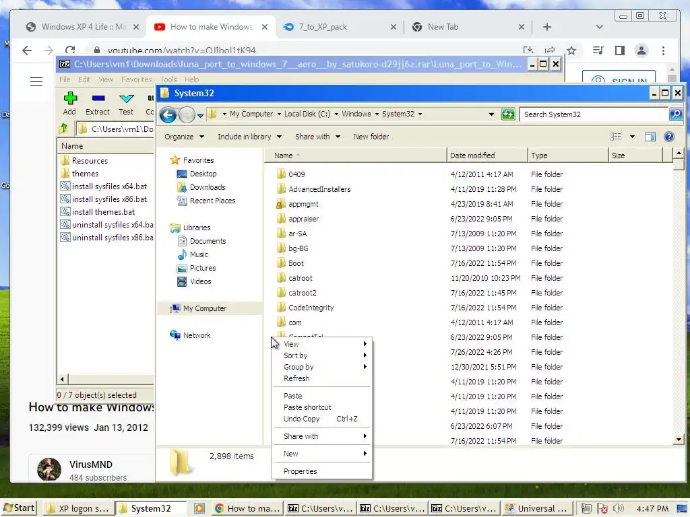This screenshot has height=517, width=690.
Task: Change the view with the view icon
Action: pos(616,137)
